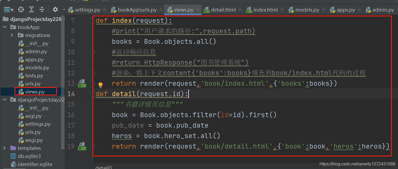The image size is (398, 169).
Task: Switch to the bookApp\urls.py editor tab
Action: click(134, 10)
